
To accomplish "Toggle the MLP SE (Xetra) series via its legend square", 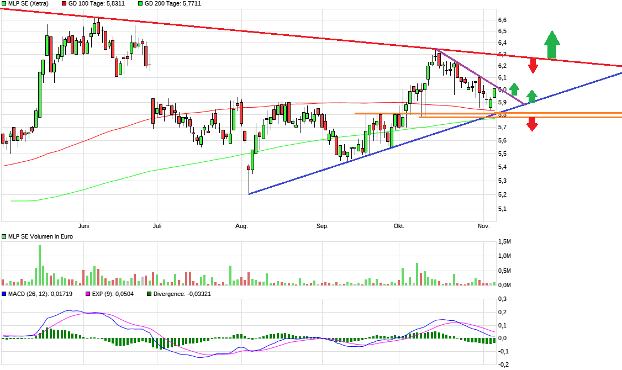I will coord(3,3).
